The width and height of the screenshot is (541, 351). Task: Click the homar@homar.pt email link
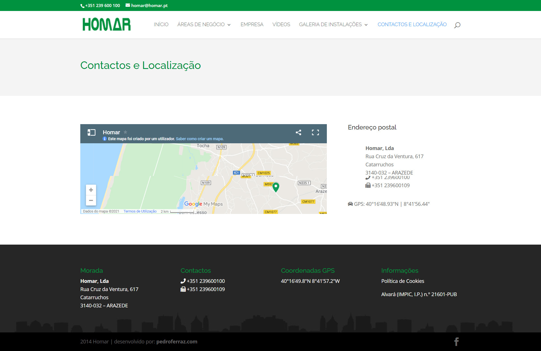pyautogui.click(x=149, y=5)
